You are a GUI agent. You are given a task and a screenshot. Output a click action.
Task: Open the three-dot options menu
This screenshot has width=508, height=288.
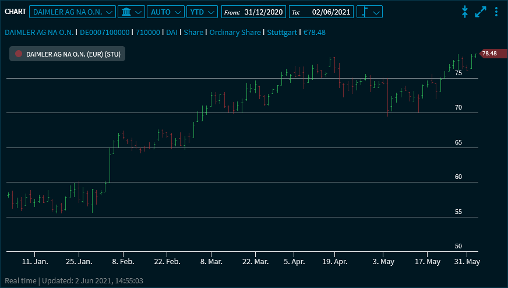[x=496, y=12]
